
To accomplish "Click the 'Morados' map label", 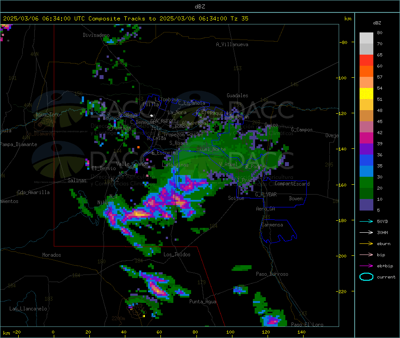I will [52, 255].
